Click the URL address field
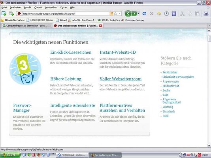Viewport: 211px width, 158px height. 66,13
